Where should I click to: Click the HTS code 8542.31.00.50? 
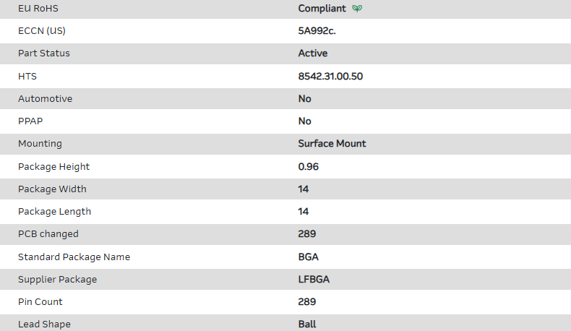[330, 76]
